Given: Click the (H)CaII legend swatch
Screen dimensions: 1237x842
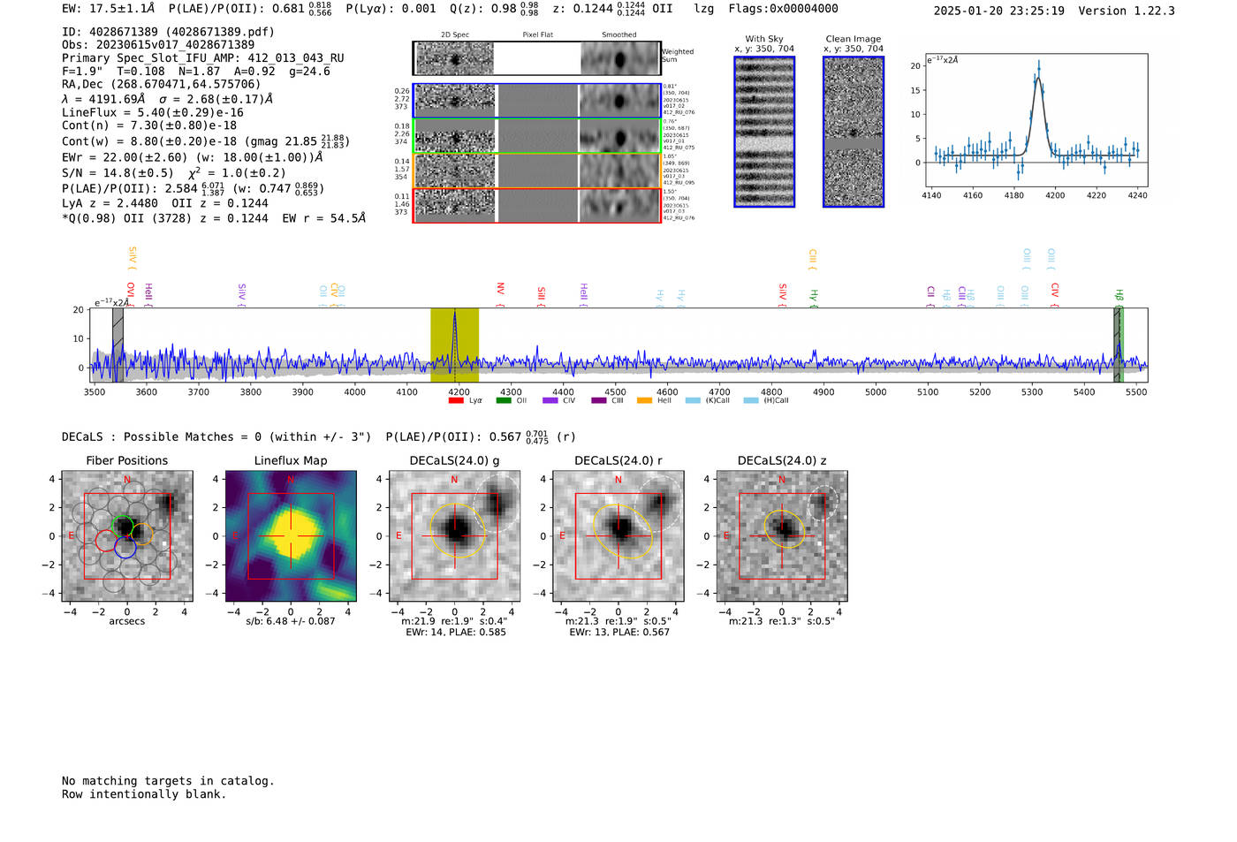Looking at the screenshot, I should [x=751, y=400].
